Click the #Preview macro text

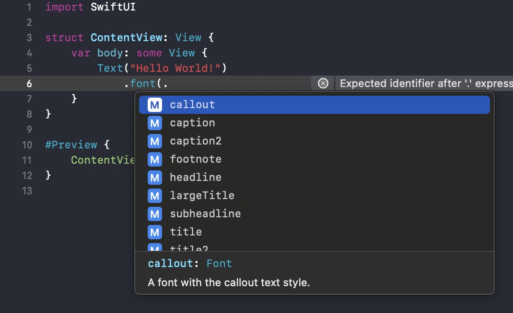71,145
